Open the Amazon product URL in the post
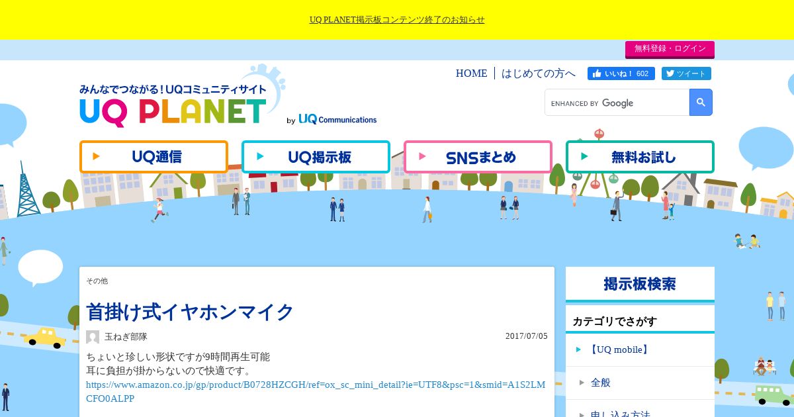The image size is (794, 417). point(316,391)
